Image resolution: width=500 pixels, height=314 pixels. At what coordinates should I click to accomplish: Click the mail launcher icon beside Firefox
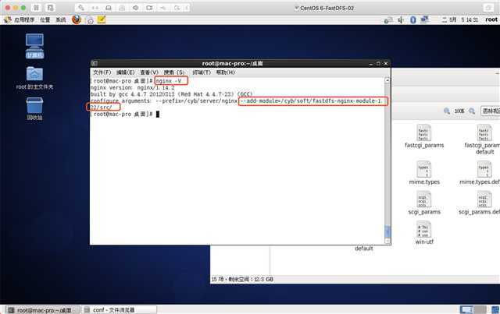click(x=90, y=19)
